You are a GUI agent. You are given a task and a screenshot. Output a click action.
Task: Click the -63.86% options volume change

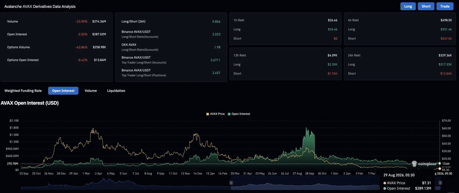tap(81, 47)
